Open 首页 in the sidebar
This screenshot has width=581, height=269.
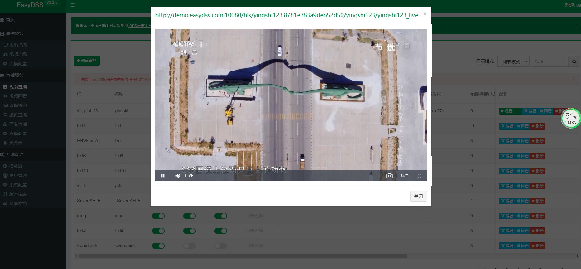tap(10, 20)
